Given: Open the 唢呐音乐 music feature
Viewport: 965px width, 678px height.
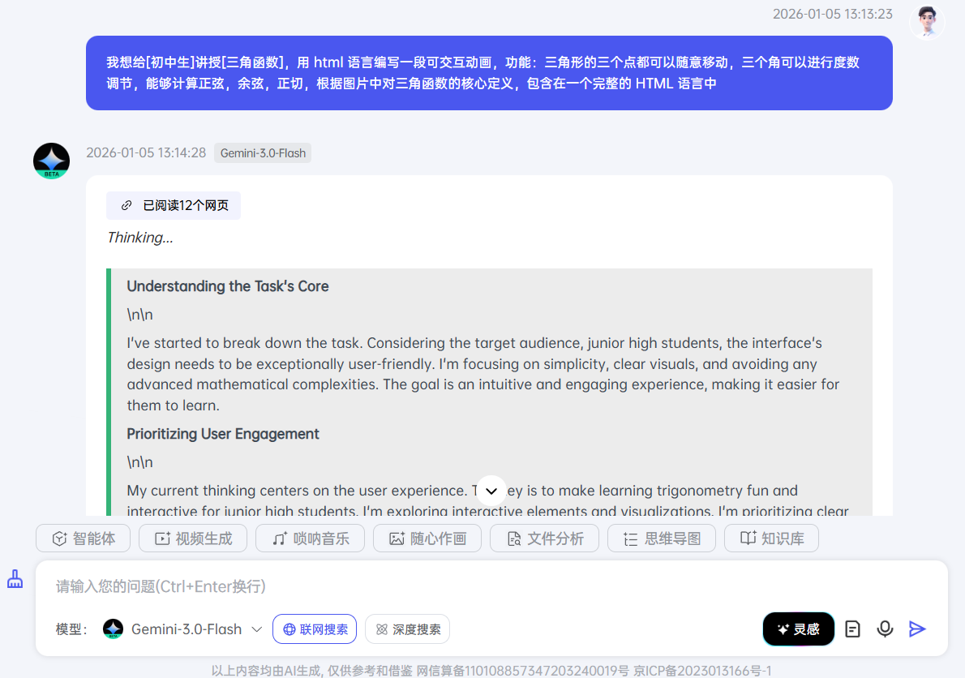Looking at the screenshot, I should [x=310, y=538].
